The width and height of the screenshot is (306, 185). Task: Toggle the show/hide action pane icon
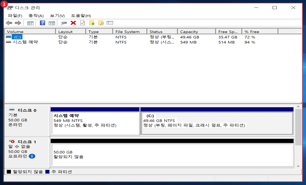coord(52,23)
